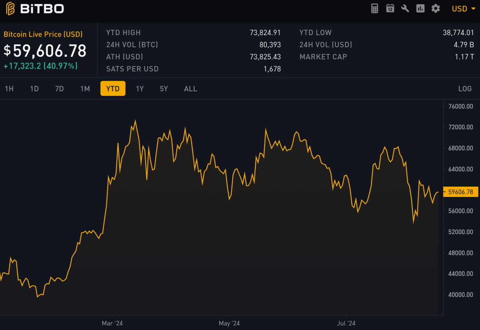Click the May '24 timeline marker
Image resolution: width=480 pixels, height=330 pixels.
click(x=229, y=323)
